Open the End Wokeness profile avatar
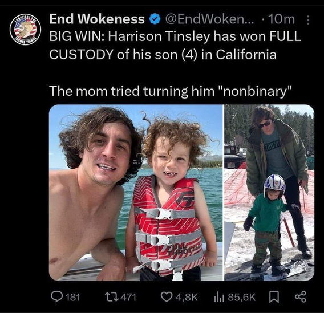This screenshot has width=324, height=313. [x=25, y=29]
